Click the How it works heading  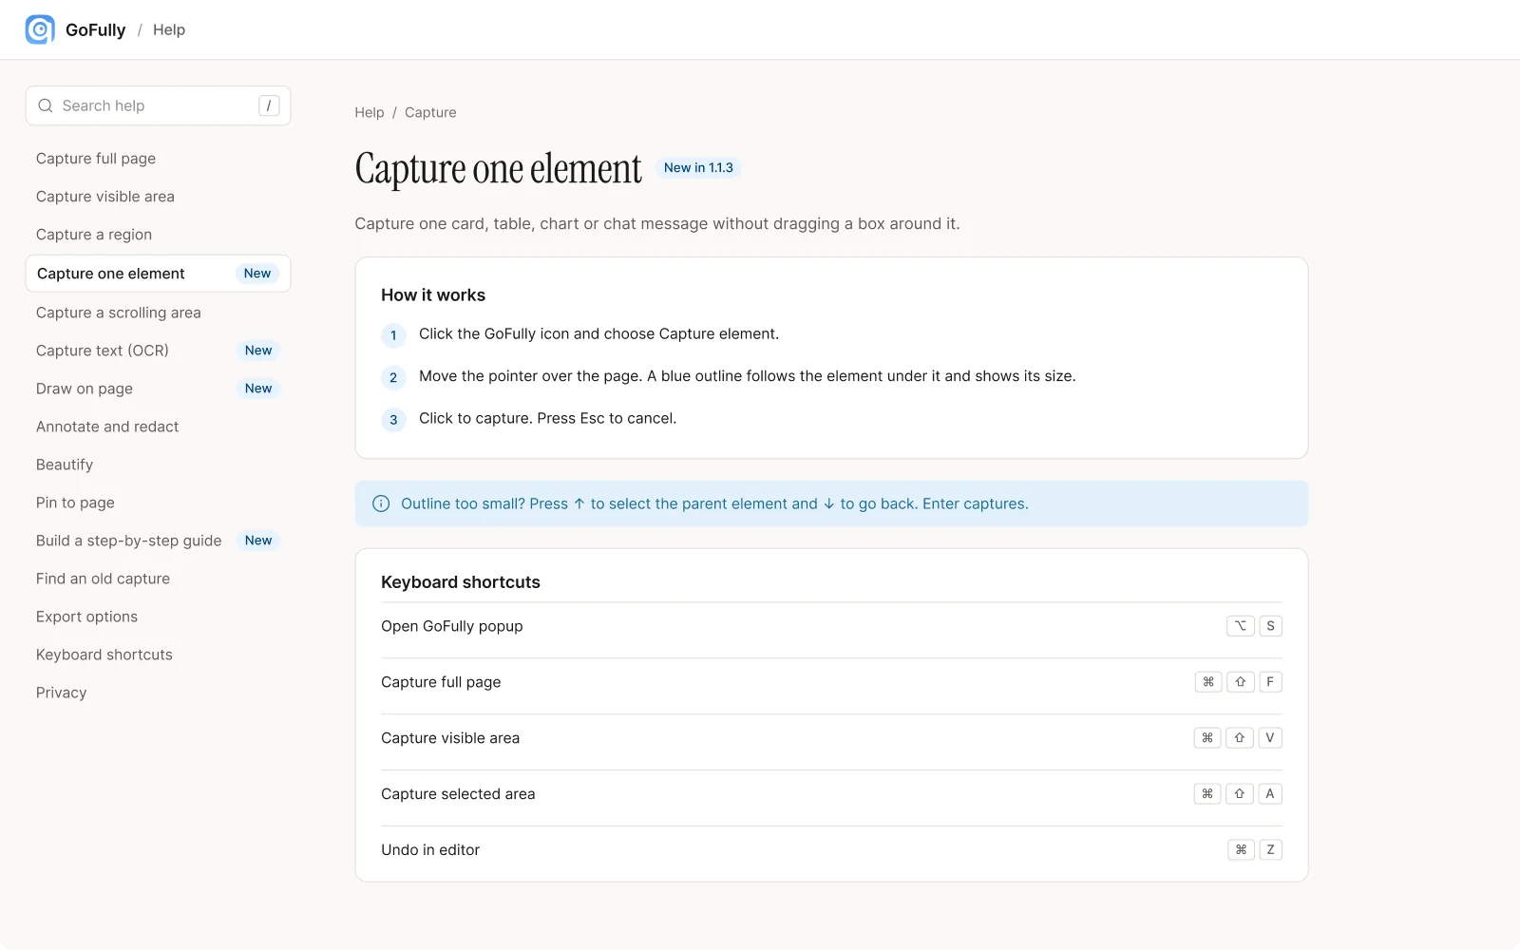pos(433,295)
